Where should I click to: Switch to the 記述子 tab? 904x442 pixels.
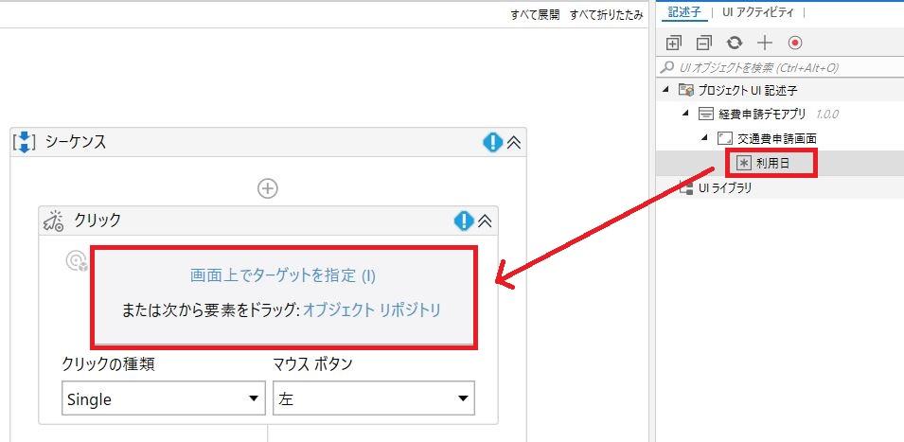[683, 11]
